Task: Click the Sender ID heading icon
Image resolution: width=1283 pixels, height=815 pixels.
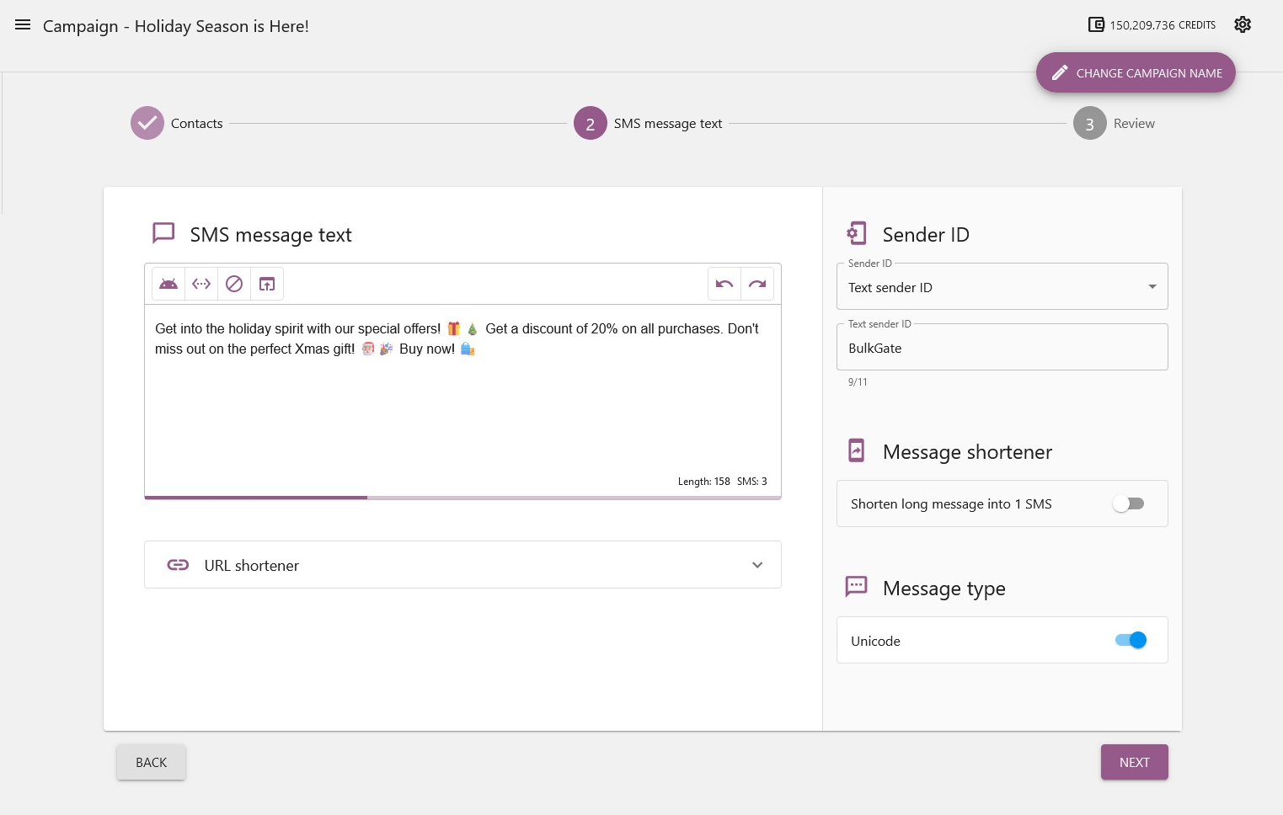Action: [x=856, y=233]
